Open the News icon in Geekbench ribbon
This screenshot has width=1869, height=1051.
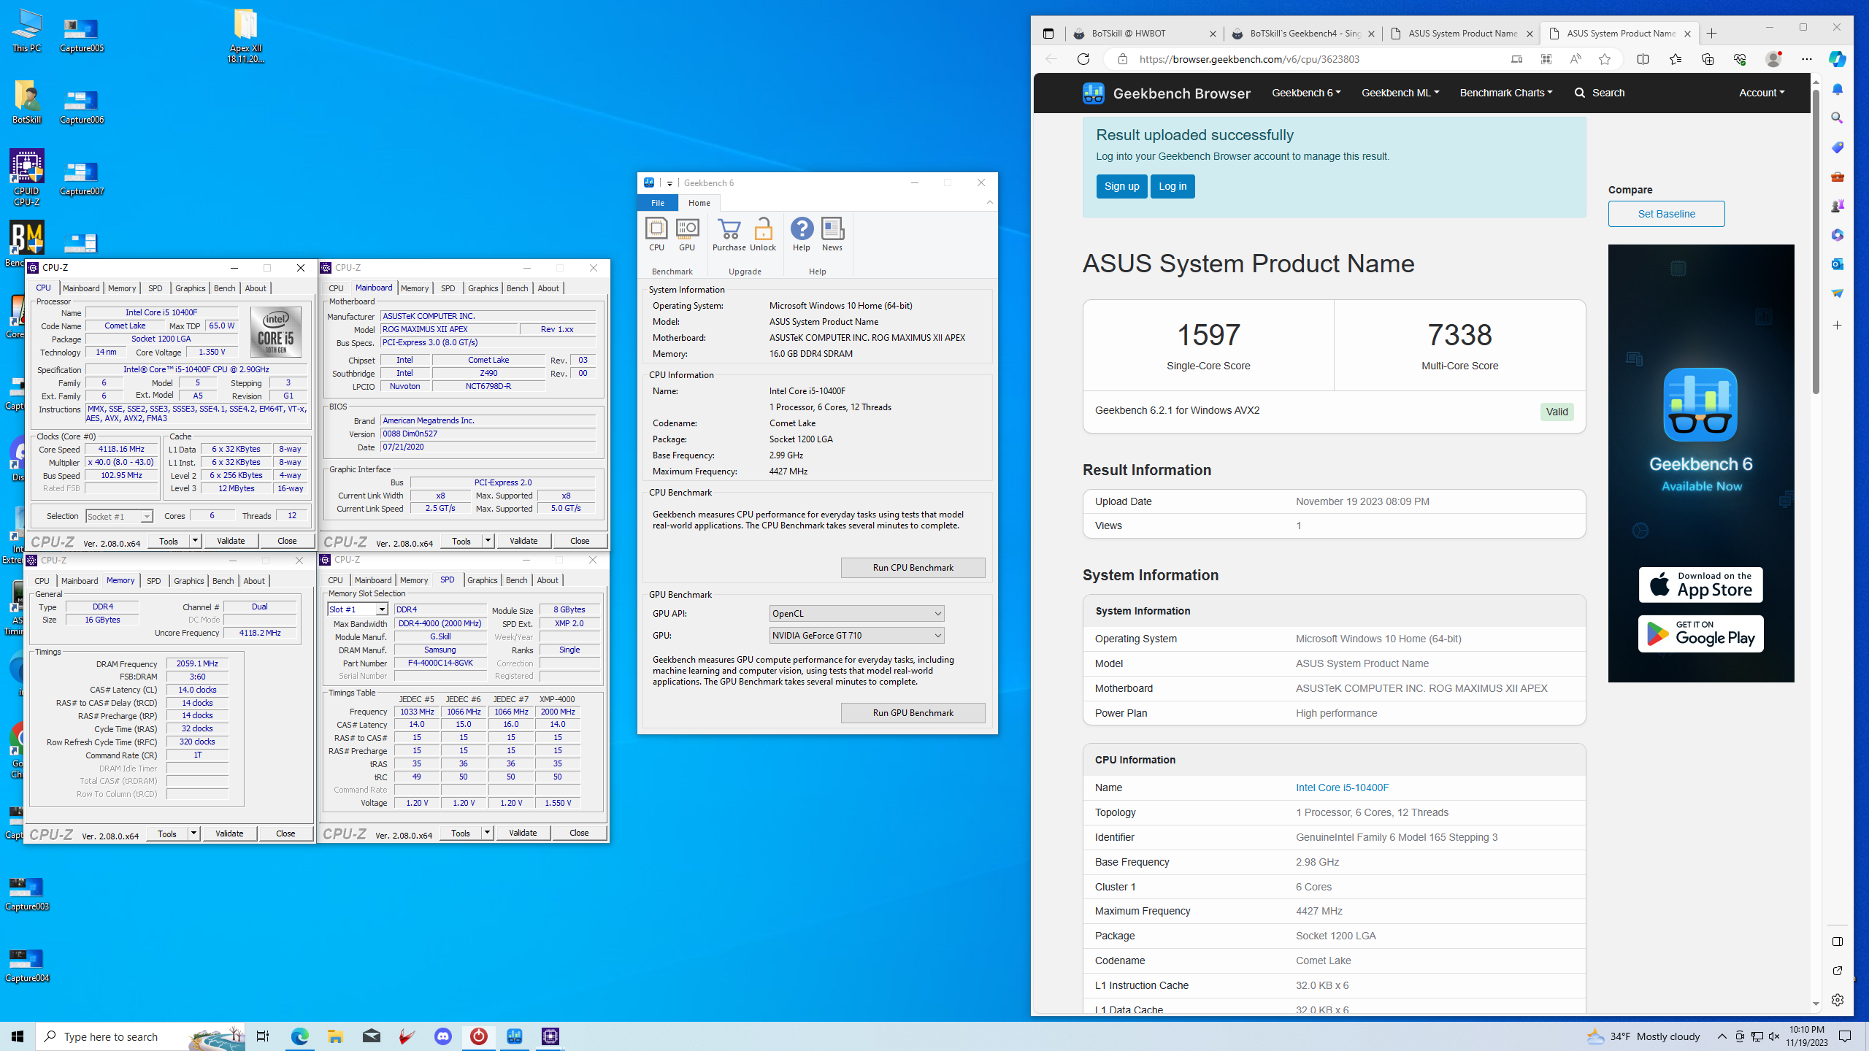(x=832, y=234)
